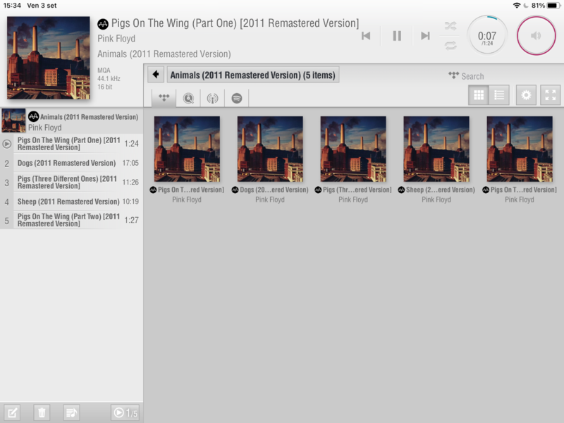Open the internet radio source tab
The image size is (564, 423).
pos(212,98)
